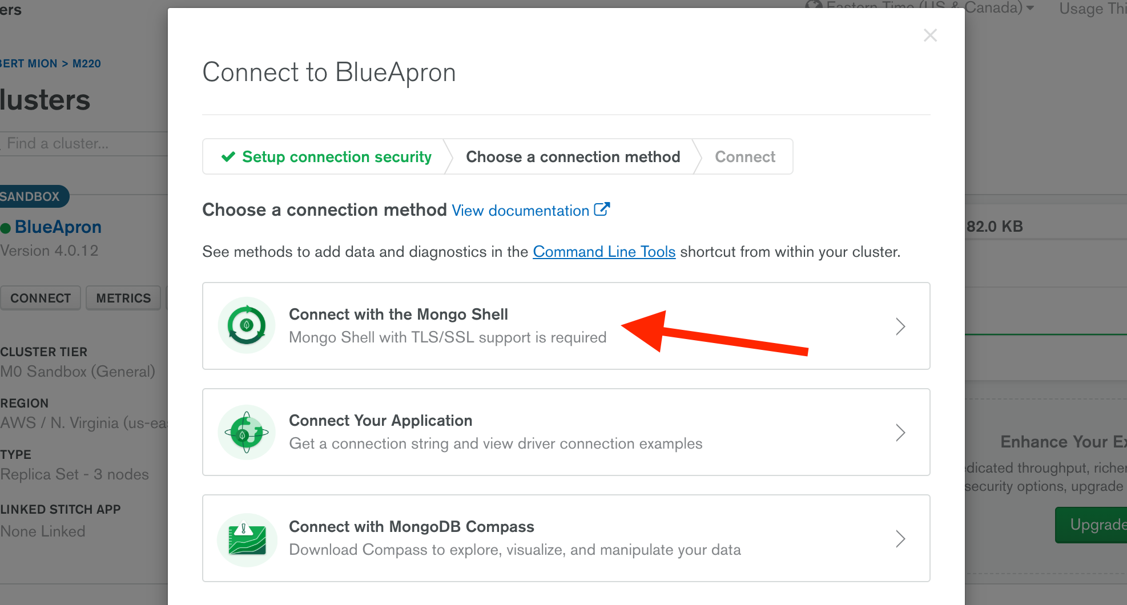
Task: Click the external link icon beside View documentation
Action: 602,209
